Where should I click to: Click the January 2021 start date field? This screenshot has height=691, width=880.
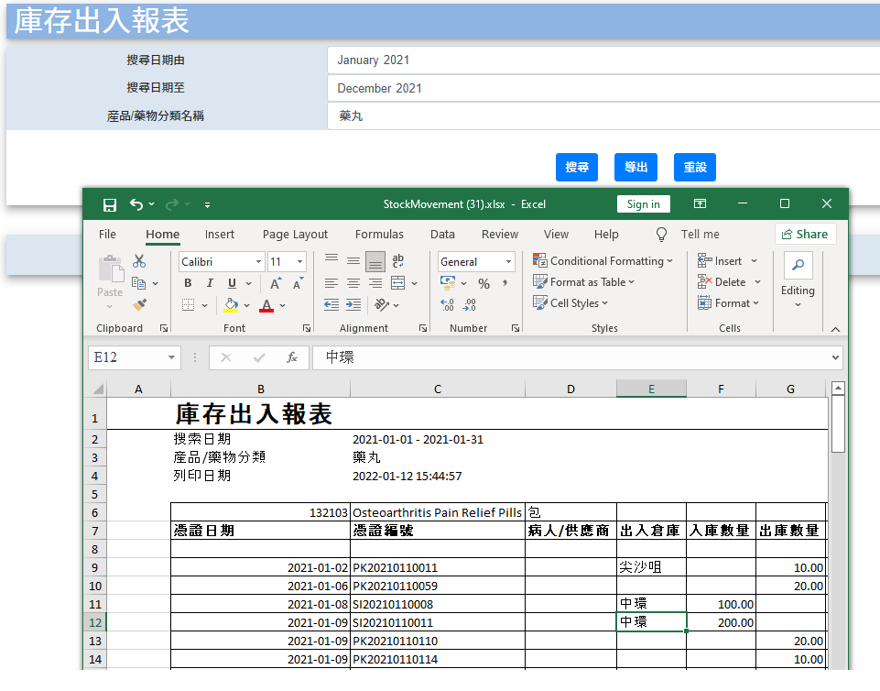(x=603, y=60)
